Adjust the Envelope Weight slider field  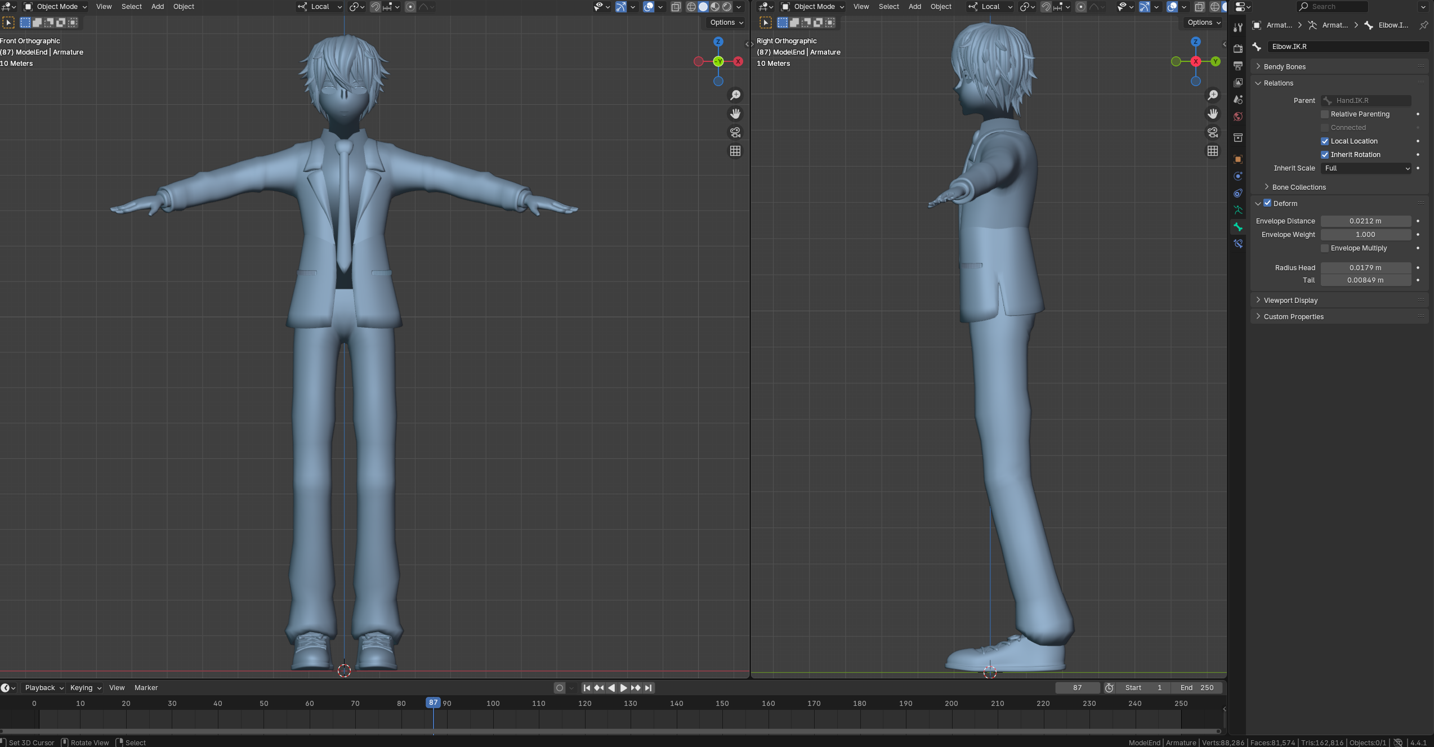click(x=1365, y=235)
